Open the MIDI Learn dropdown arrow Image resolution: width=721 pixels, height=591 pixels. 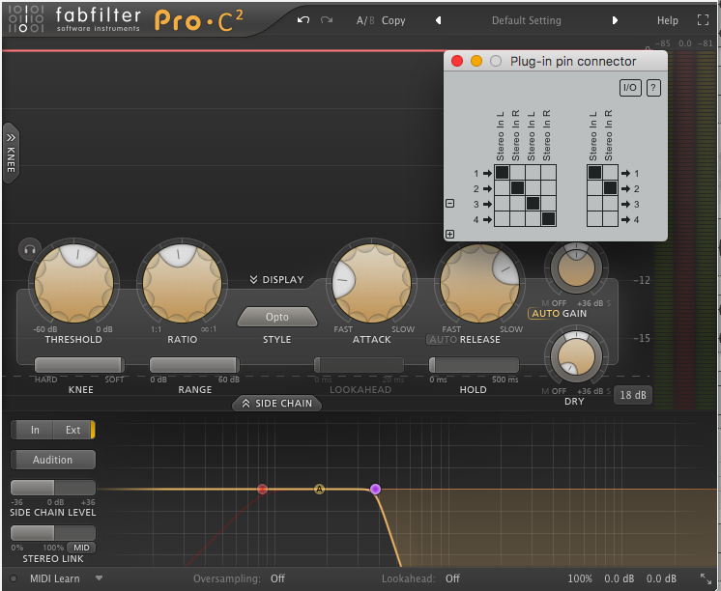tap(99, 578)
